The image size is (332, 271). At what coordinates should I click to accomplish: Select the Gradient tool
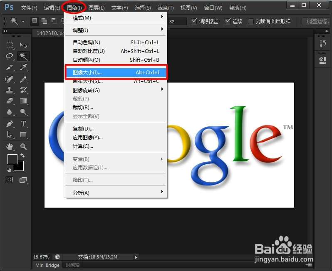click(x=23, y=101)
